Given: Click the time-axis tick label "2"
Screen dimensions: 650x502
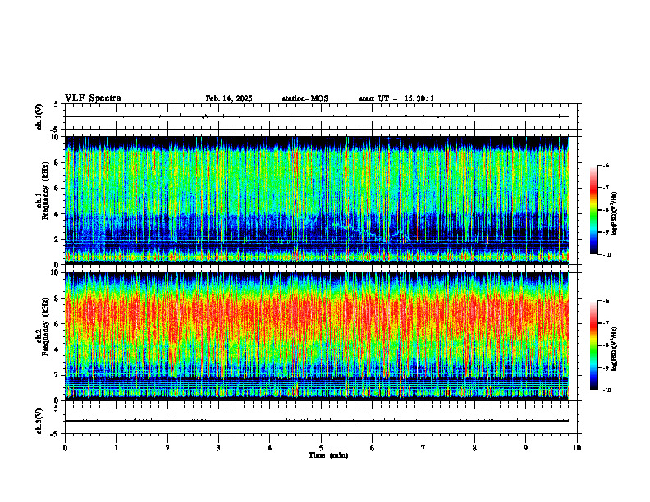Looking at the screenshot, I should (x=167, y=448).
